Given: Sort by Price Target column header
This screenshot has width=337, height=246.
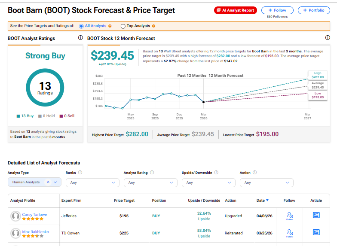Looking at the screenshot, I should tap(124, 200).
